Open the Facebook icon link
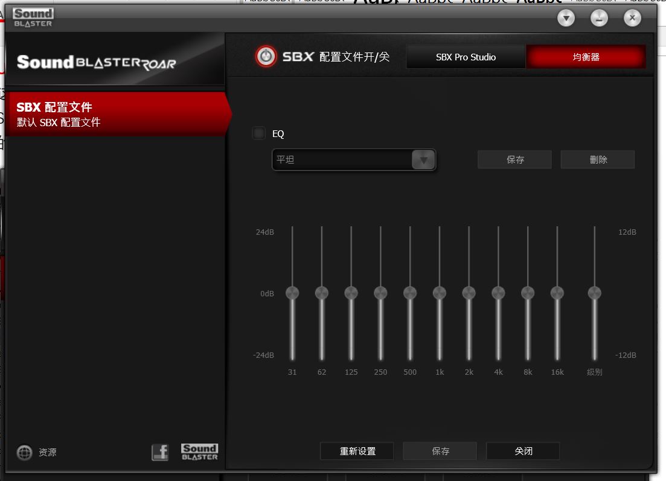This screenshot has width=666, height=481. click(160, 453)
